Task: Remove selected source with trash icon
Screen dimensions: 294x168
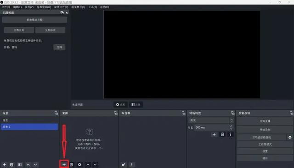Action: tap(71, 164)
